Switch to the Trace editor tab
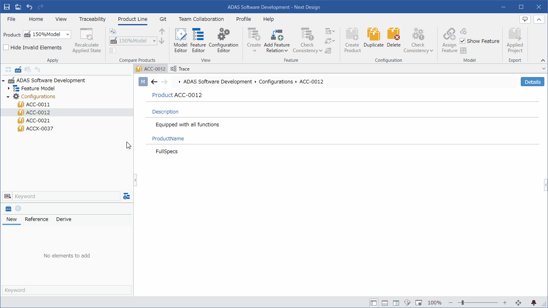This screenshot has height=308, width=548. pyautogui.click(x=180, y=69)
